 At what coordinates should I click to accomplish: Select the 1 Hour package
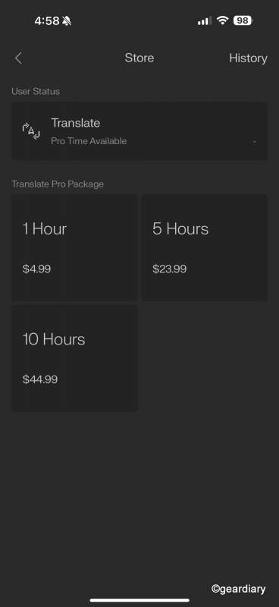[x=74, y=248]
